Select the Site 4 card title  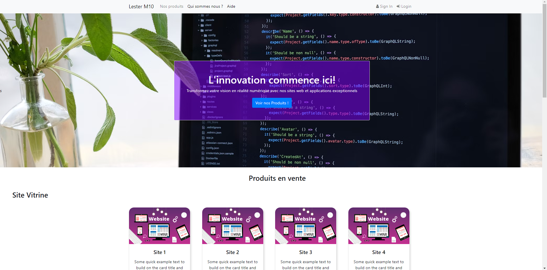coord(379,252)
